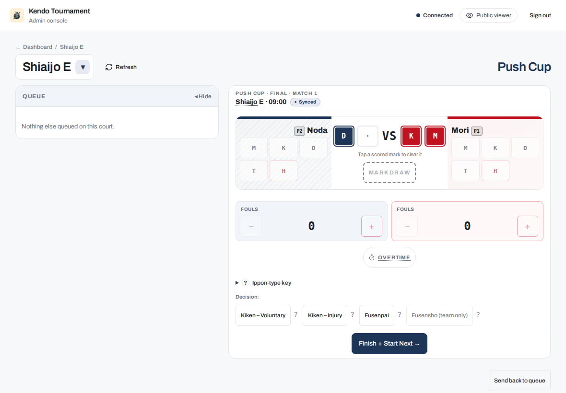Select Kiken – Voluntary decision
Viewport: 566px width, 393px height.
click(x=263, y=315)
